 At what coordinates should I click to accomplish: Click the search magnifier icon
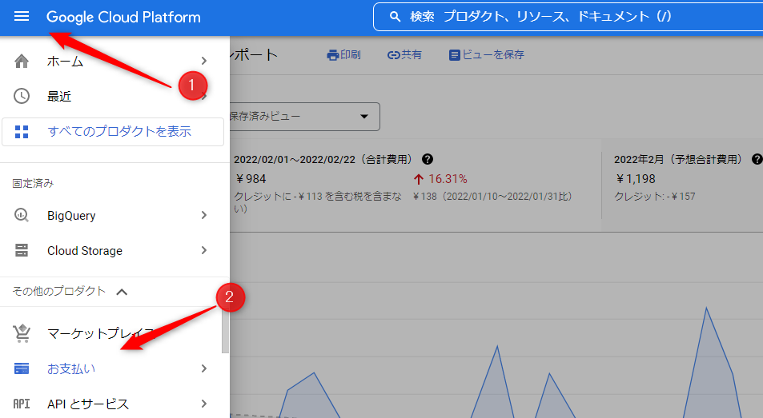click(x=396, y=17)
